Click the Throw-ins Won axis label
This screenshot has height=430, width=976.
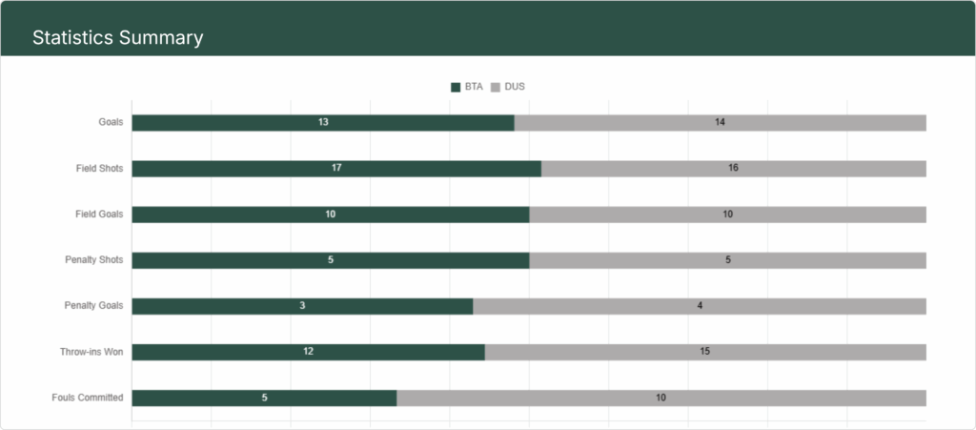click(x=91, y=352)
